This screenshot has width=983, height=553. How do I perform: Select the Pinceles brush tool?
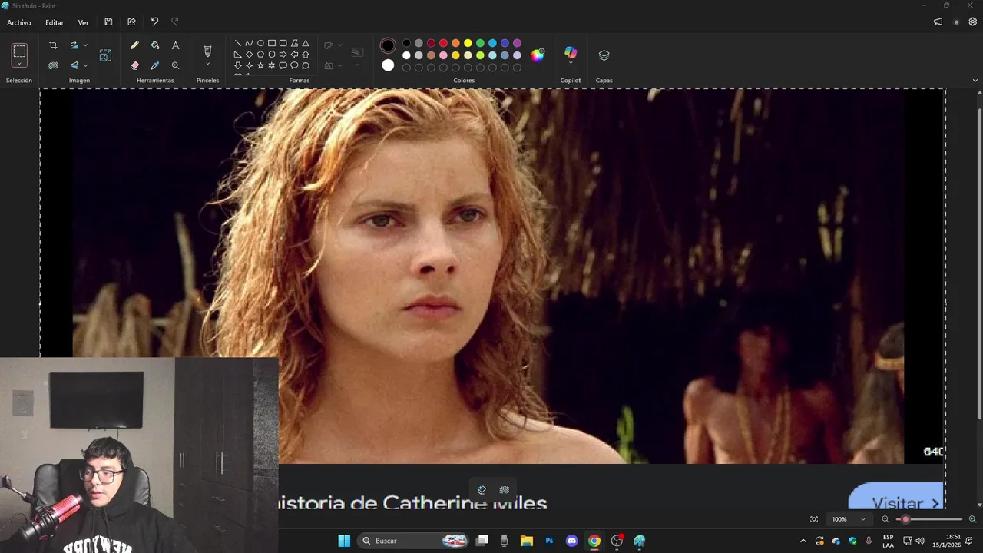(x=207, y=51)
